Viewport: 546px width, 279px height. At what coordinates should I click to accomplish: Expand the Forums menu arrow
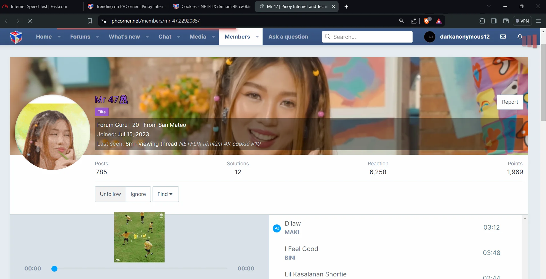pos(97,37)
